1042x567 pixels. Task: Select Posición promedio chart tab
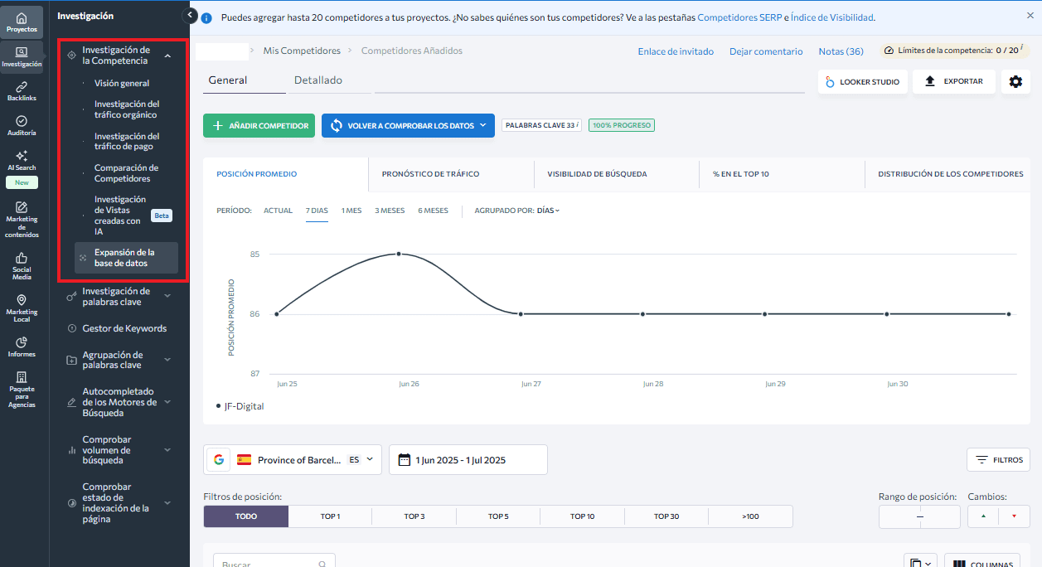[x=285, y=174]
